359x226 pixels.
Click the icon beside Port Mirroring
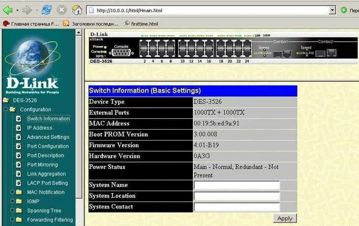coord(19,165)
